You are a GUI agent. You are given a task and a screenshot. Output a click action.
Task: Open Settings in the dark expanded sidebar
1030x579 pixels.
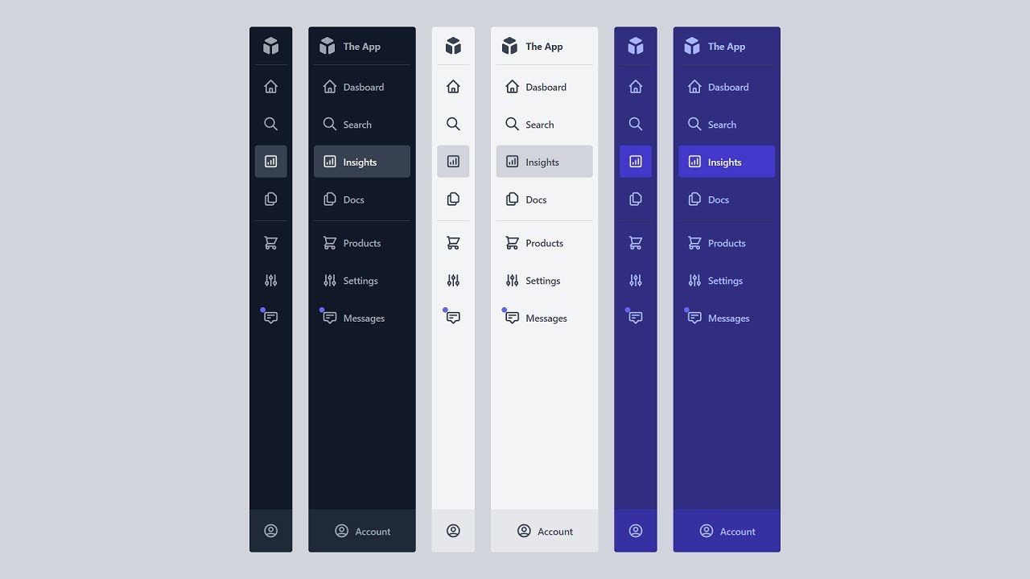[x=362, y=280]
